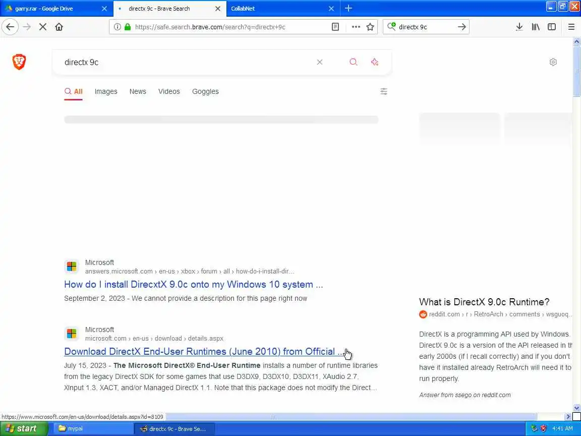Open the downloads panel
This screenshot has height=436, width=581.
(519, 27)
